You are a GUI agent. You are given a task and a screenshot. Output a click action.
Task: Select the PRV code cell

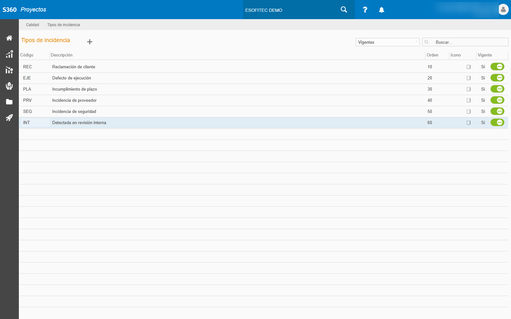pos(27,100)
